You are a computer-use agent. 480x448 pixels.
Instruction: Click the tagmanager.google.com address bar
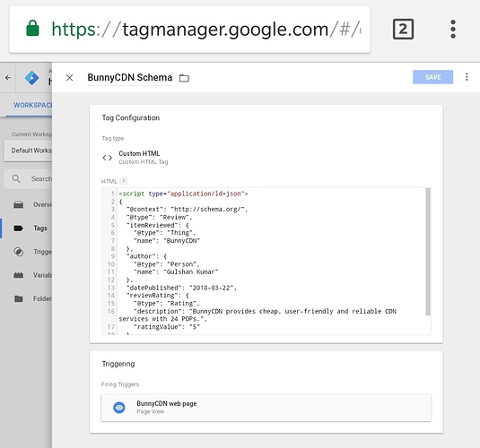(x=190, y=30)
